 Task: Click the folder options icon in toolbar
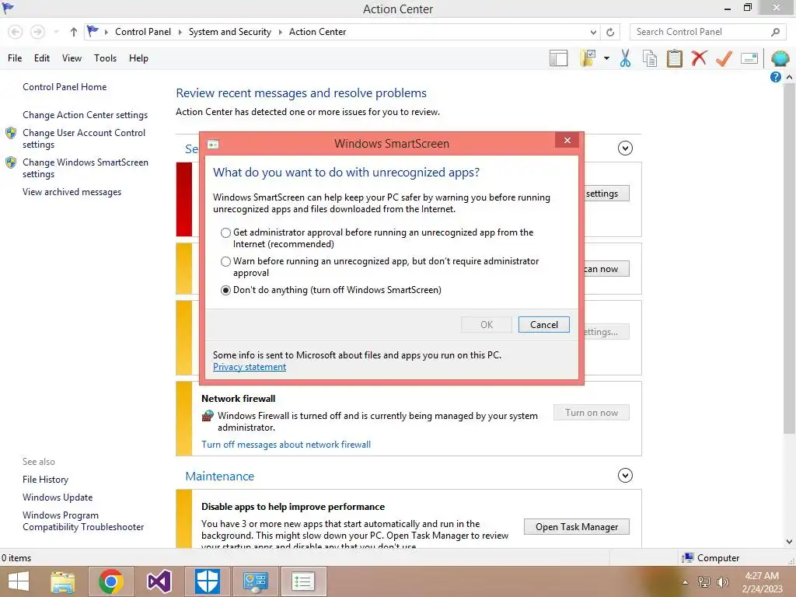[x=588, y=58]
